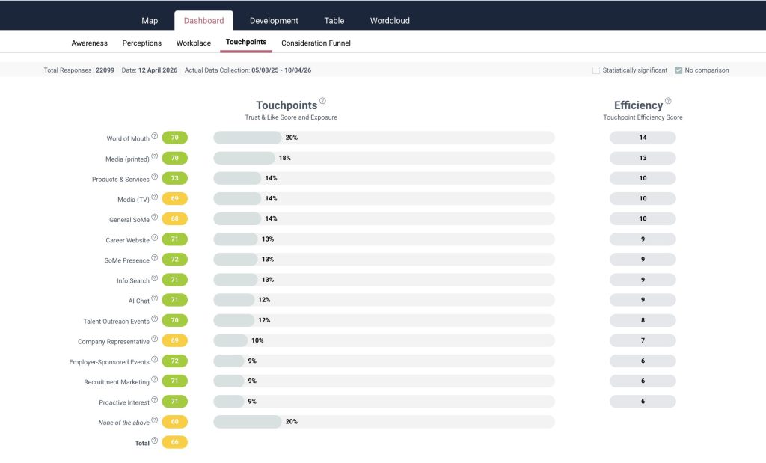Image resolution: width=766 pixels, height=463 pixels.
Task: Go to the Development tab
Action: pyautogui.click(x=274, y=21)
